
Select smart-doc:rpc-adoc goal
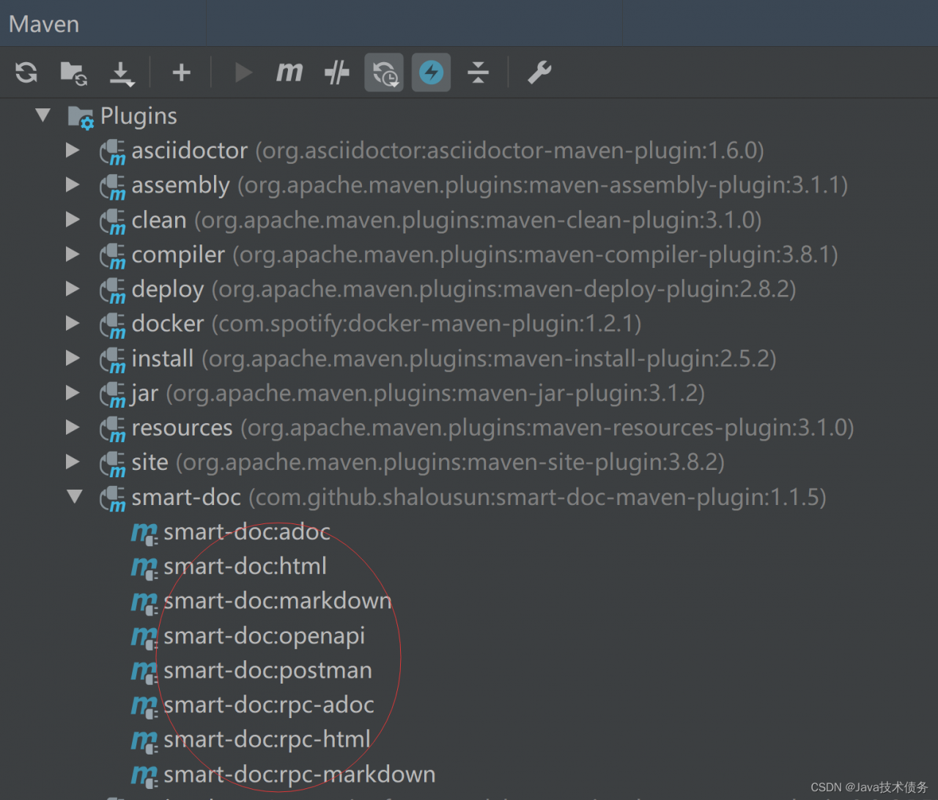(x=469, y=704)
